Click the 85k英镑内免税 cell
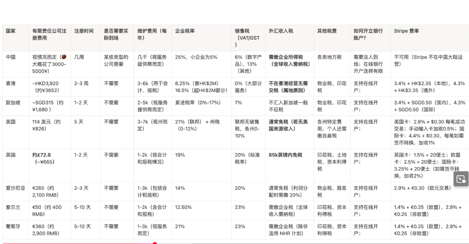This screenshot has height=244, width=469. pos(285,155)
